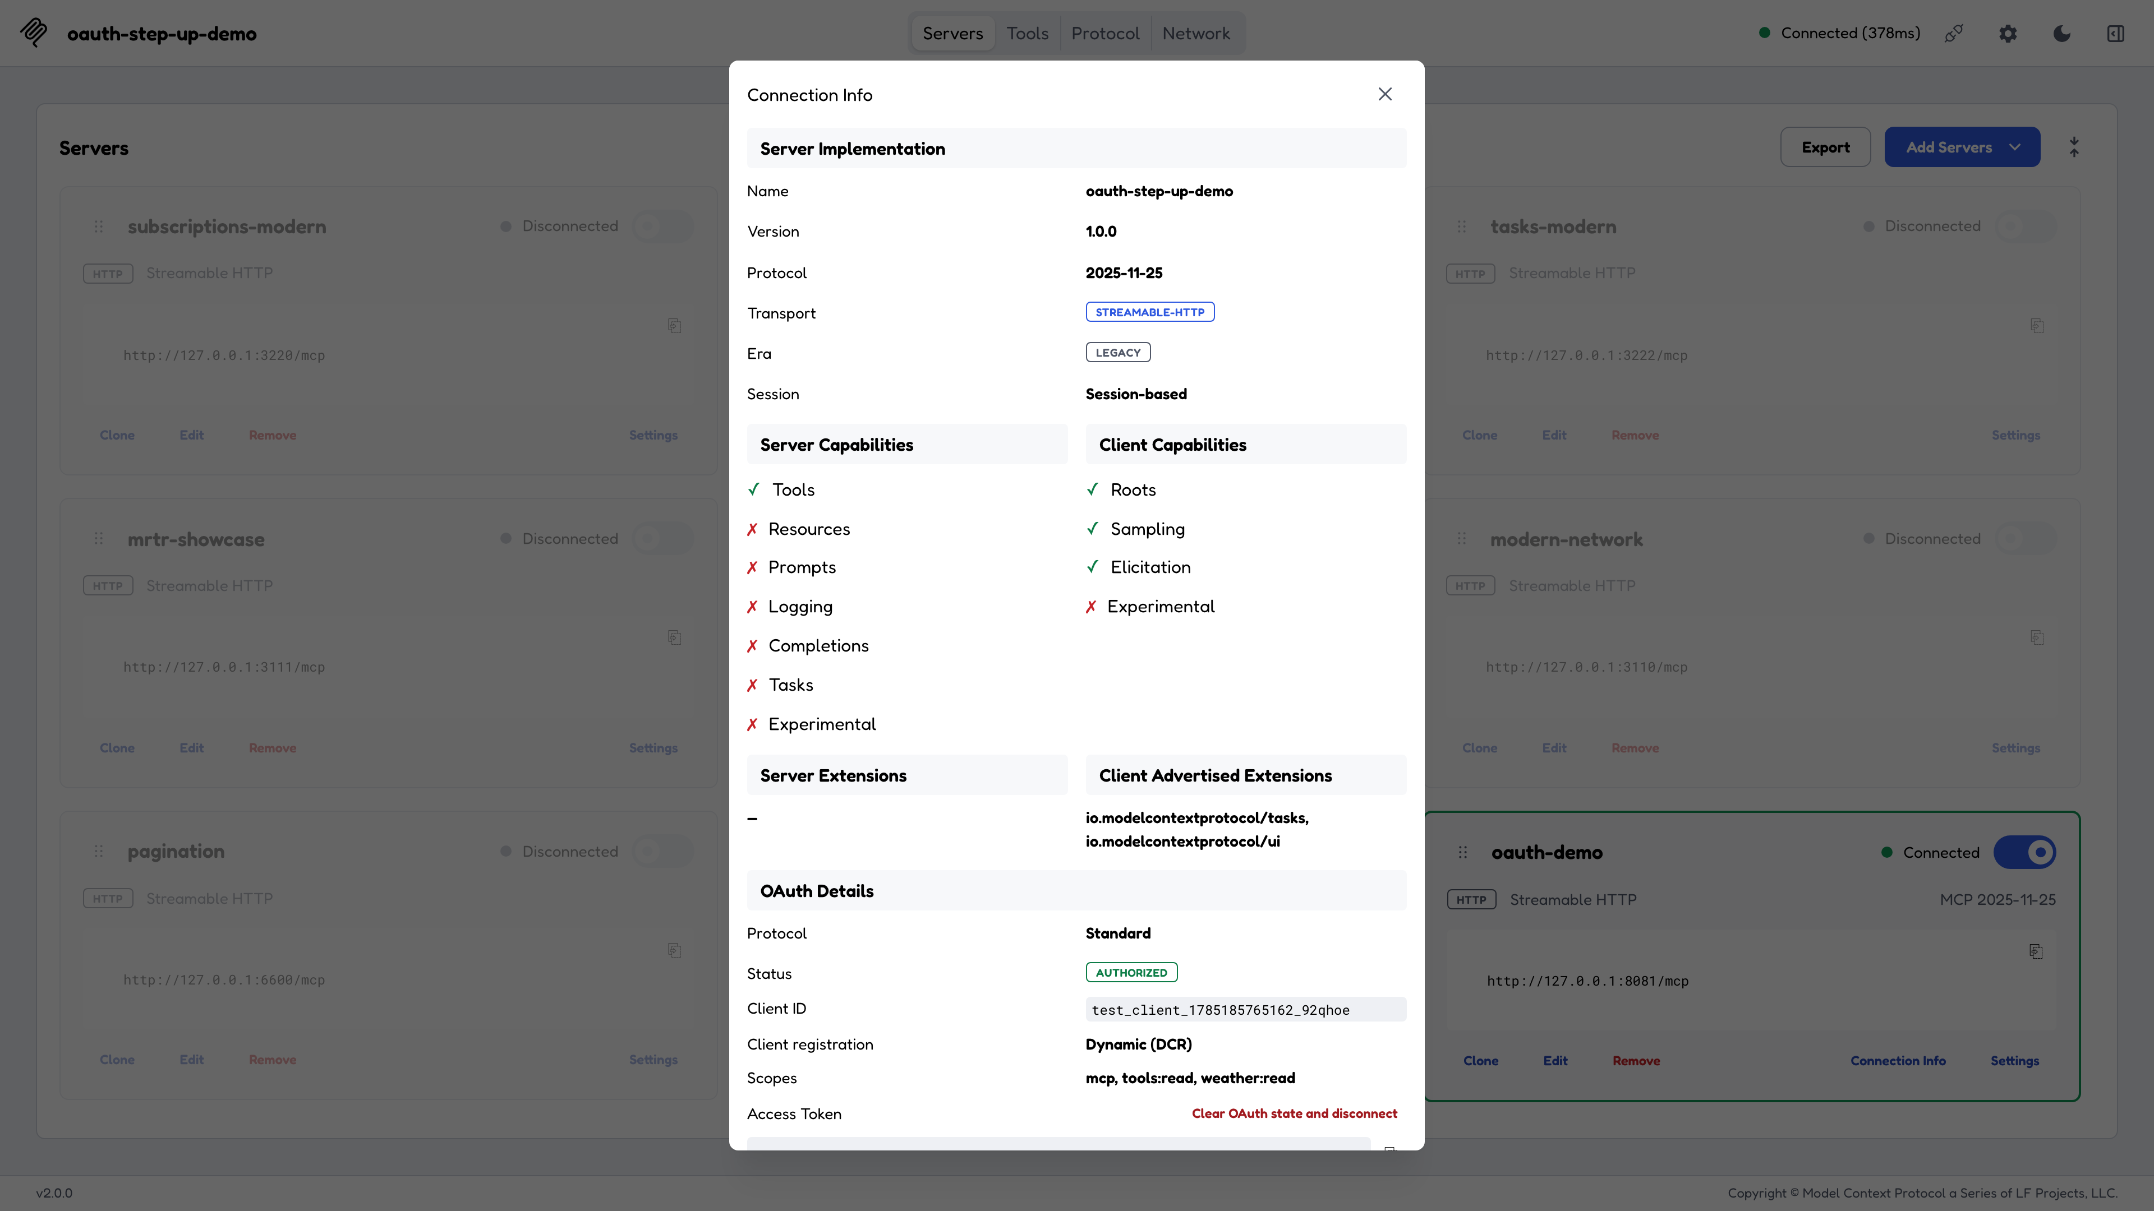Copy the oauth-demo server URL

click(2036, 951)
